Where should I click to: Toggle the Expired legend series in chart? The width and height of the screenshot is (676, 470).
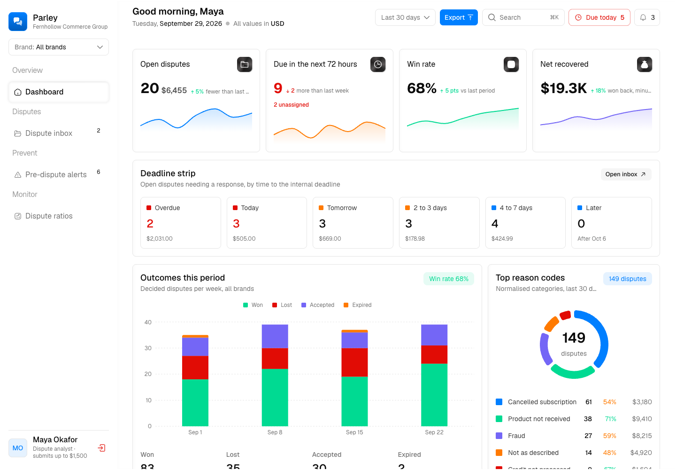tap(358, 305)
